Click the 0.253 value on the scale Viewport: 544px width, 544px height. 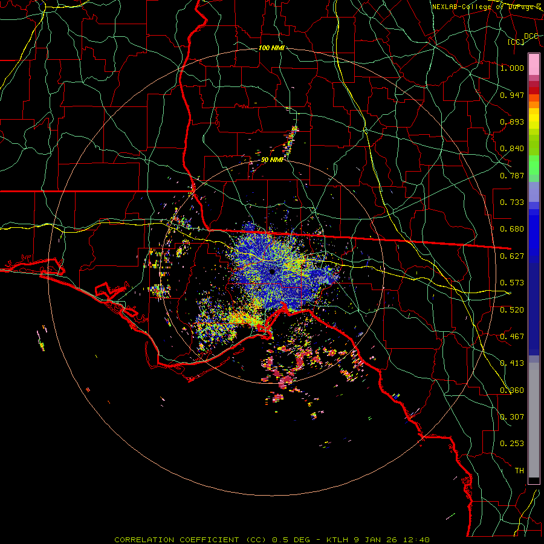coord(512,444)
